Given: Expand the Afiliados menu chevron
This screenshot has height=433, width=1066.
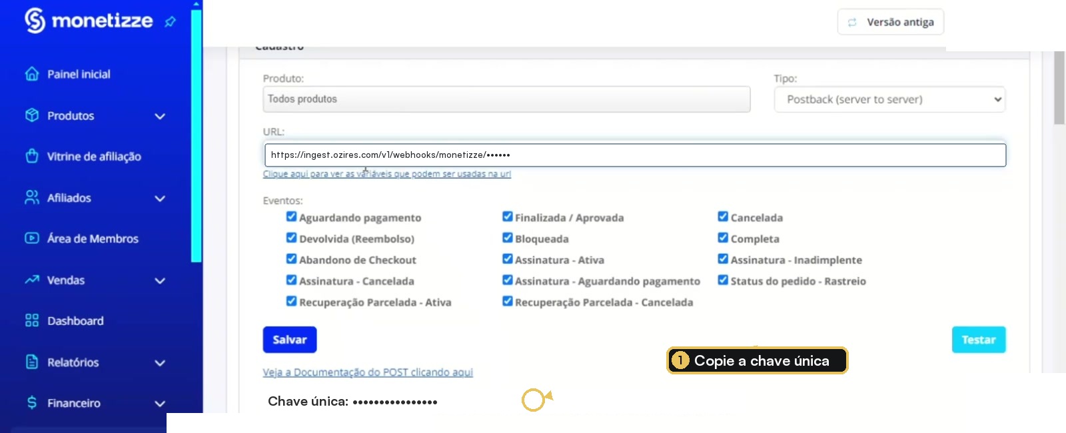Looking at the screenshot, I should coord(160,199).
